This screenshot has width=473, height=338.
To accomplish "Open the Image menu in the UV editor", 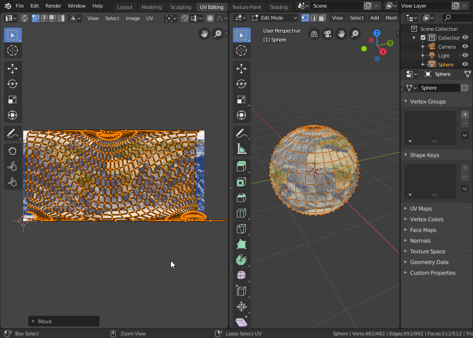I will click(133, 18).
